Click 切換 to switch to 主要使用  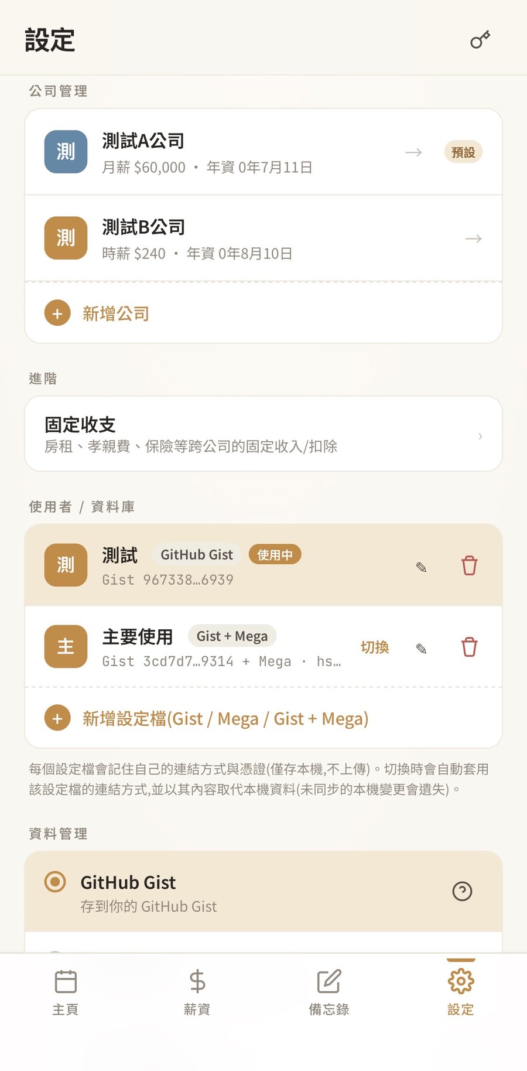pyautogui.click(x=375, y=647)
